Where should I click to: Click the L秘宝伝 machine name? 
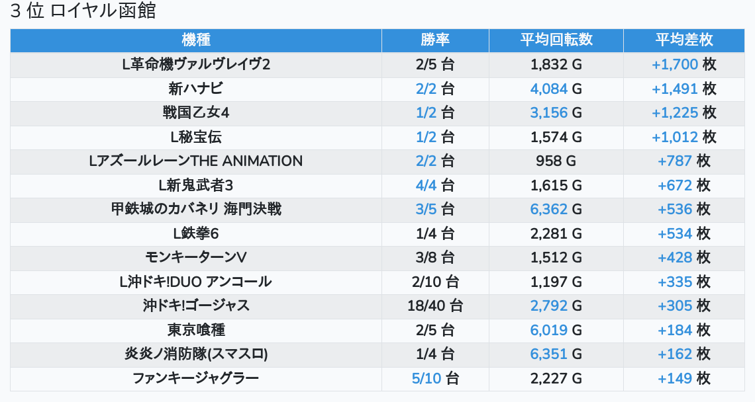[x=195, y=137]
